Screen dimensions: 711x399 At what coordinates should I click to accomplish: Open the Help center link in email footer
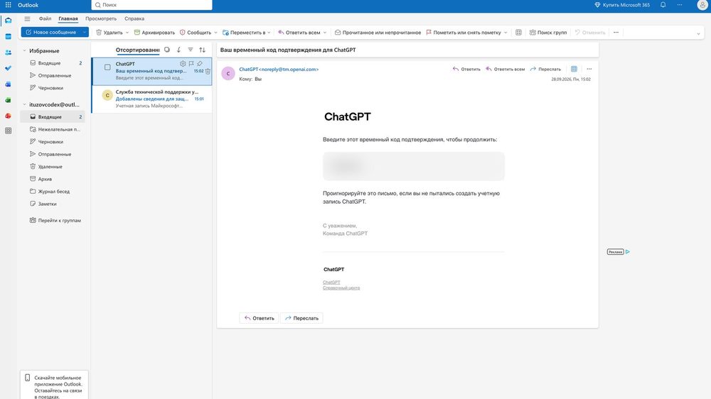[x=341, y=288]
